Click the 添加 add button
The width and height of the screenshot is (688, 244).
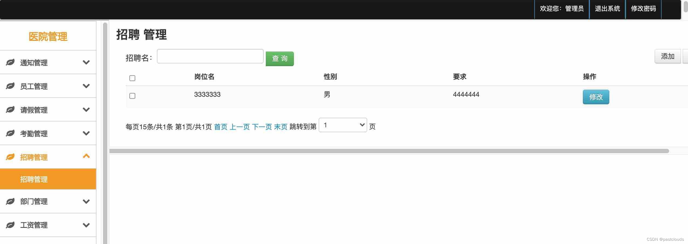668,56
